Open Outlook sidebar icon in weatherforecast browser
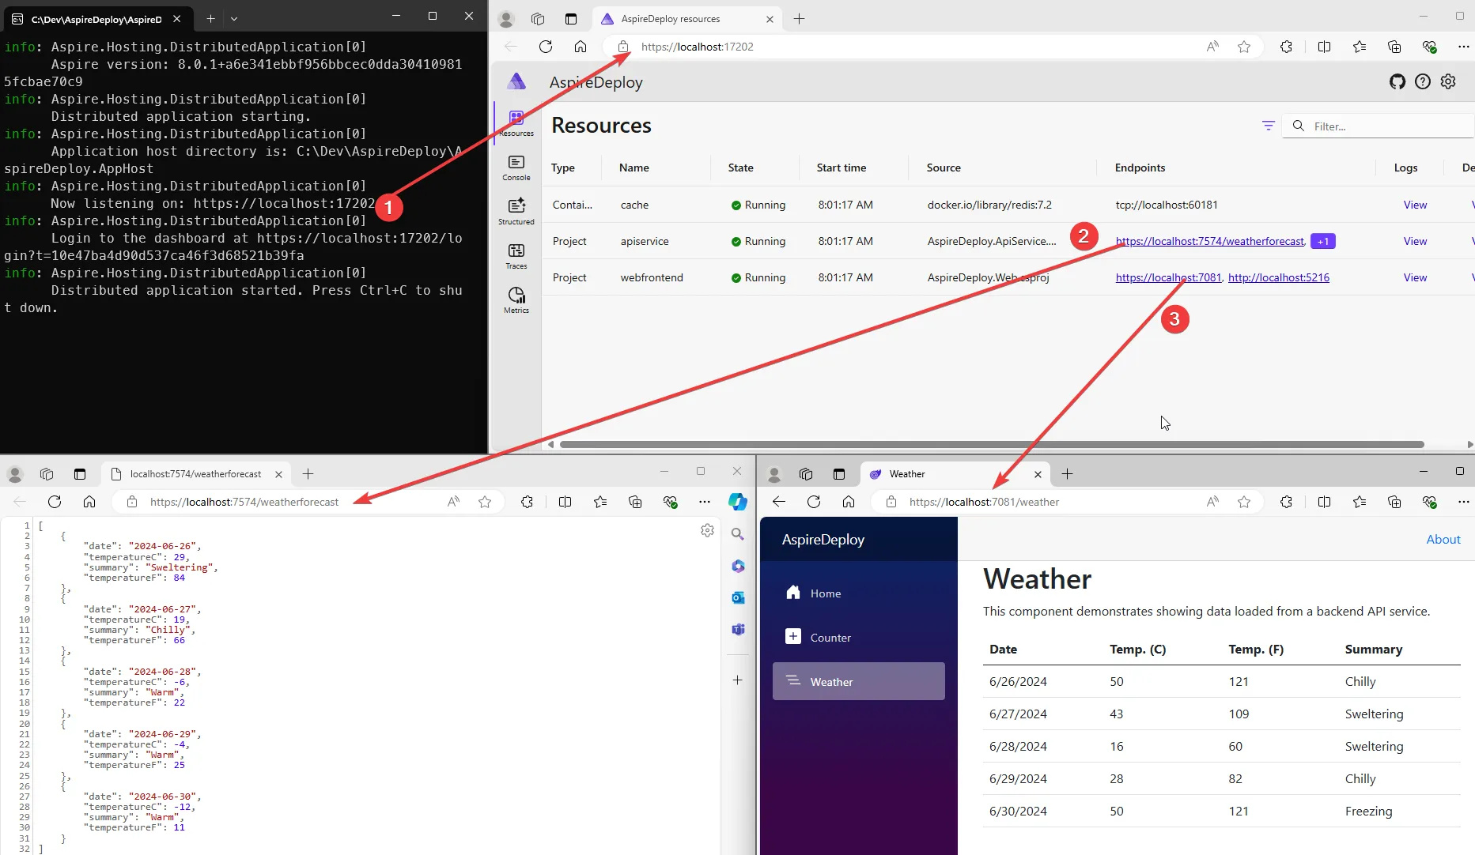This screenshot has width=1475, height=855. click(738, 597)
